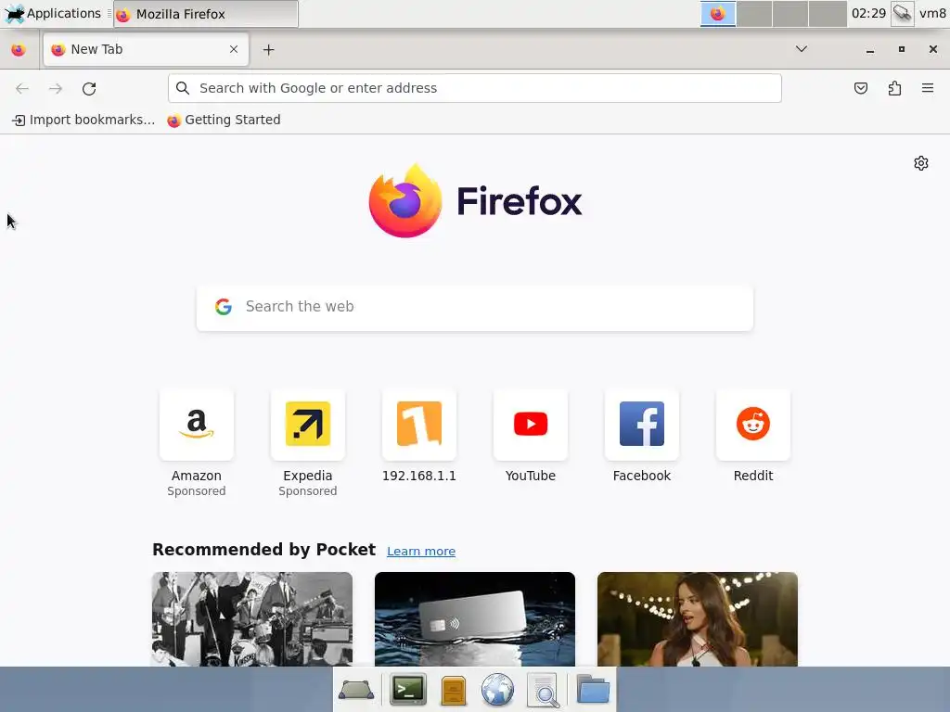Personalize new tab with gear icon

[x=921, y=163]
